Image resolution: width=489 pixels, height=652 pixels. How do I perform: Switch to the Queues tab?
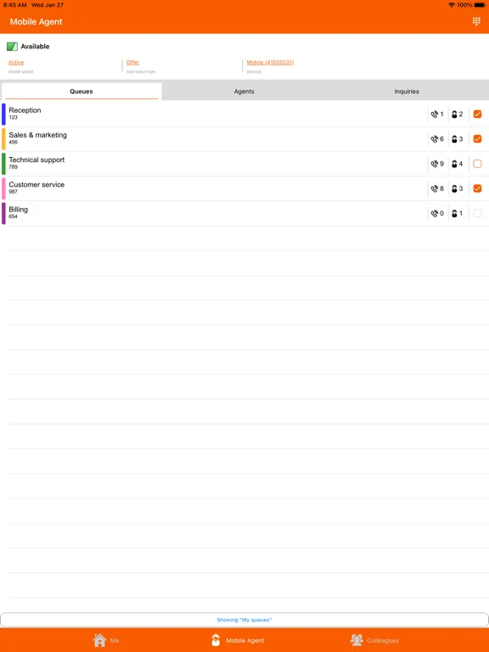(x=81, y=91)
